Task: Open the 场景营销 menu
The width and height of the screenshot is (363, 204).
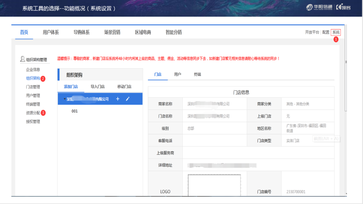Action: point(112,32)
